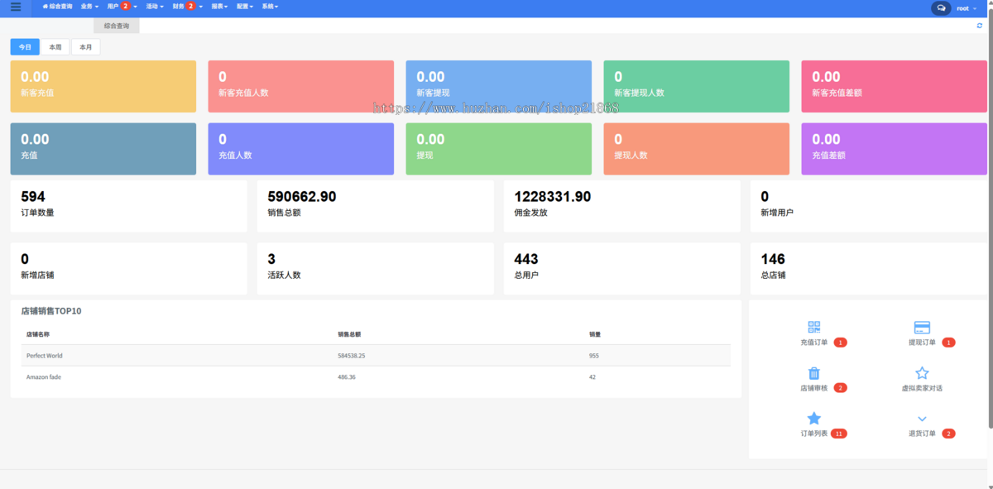Click the 店铺审核 trash can icon
This screenshot has width=993, height=489.
tap(813, 373)
